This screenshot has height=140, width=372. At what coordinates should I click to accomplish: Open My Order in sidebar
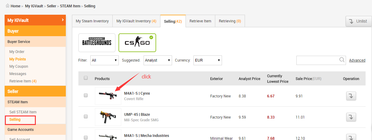click(x=17, y=52)
